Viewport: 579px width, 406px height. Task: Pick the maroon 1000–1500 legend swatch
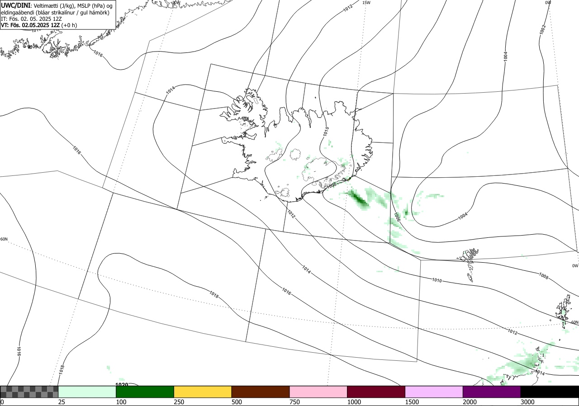coord(376,392)
